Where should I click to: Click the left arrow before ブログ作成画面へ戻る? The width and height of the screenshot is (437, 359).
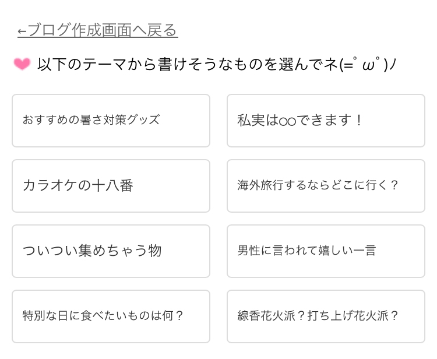point(22,31)
